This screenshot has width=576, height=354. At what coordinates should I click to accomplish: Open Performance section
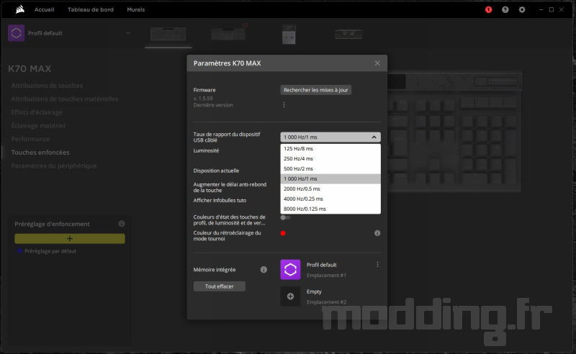[30, 139]
